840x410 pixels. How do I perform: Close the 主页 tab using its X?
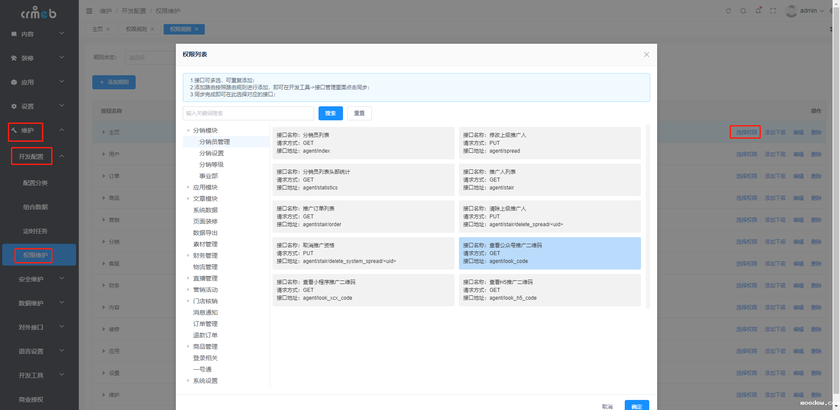click(x=108, y=29)
